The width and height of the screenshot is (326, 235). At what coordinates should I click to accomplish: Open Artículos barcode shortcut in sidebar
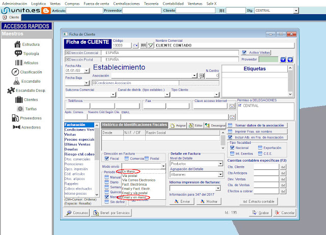[30, 63]
